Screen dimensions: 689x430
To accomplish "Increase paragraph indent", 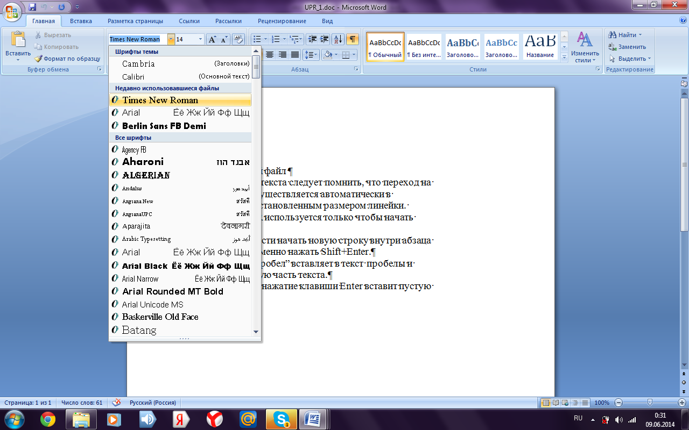I will coord(324,39).
